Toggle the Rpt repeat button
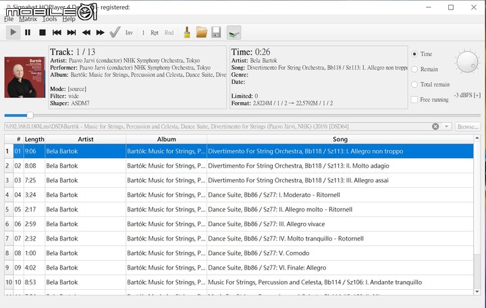 (x=155, y=32)
